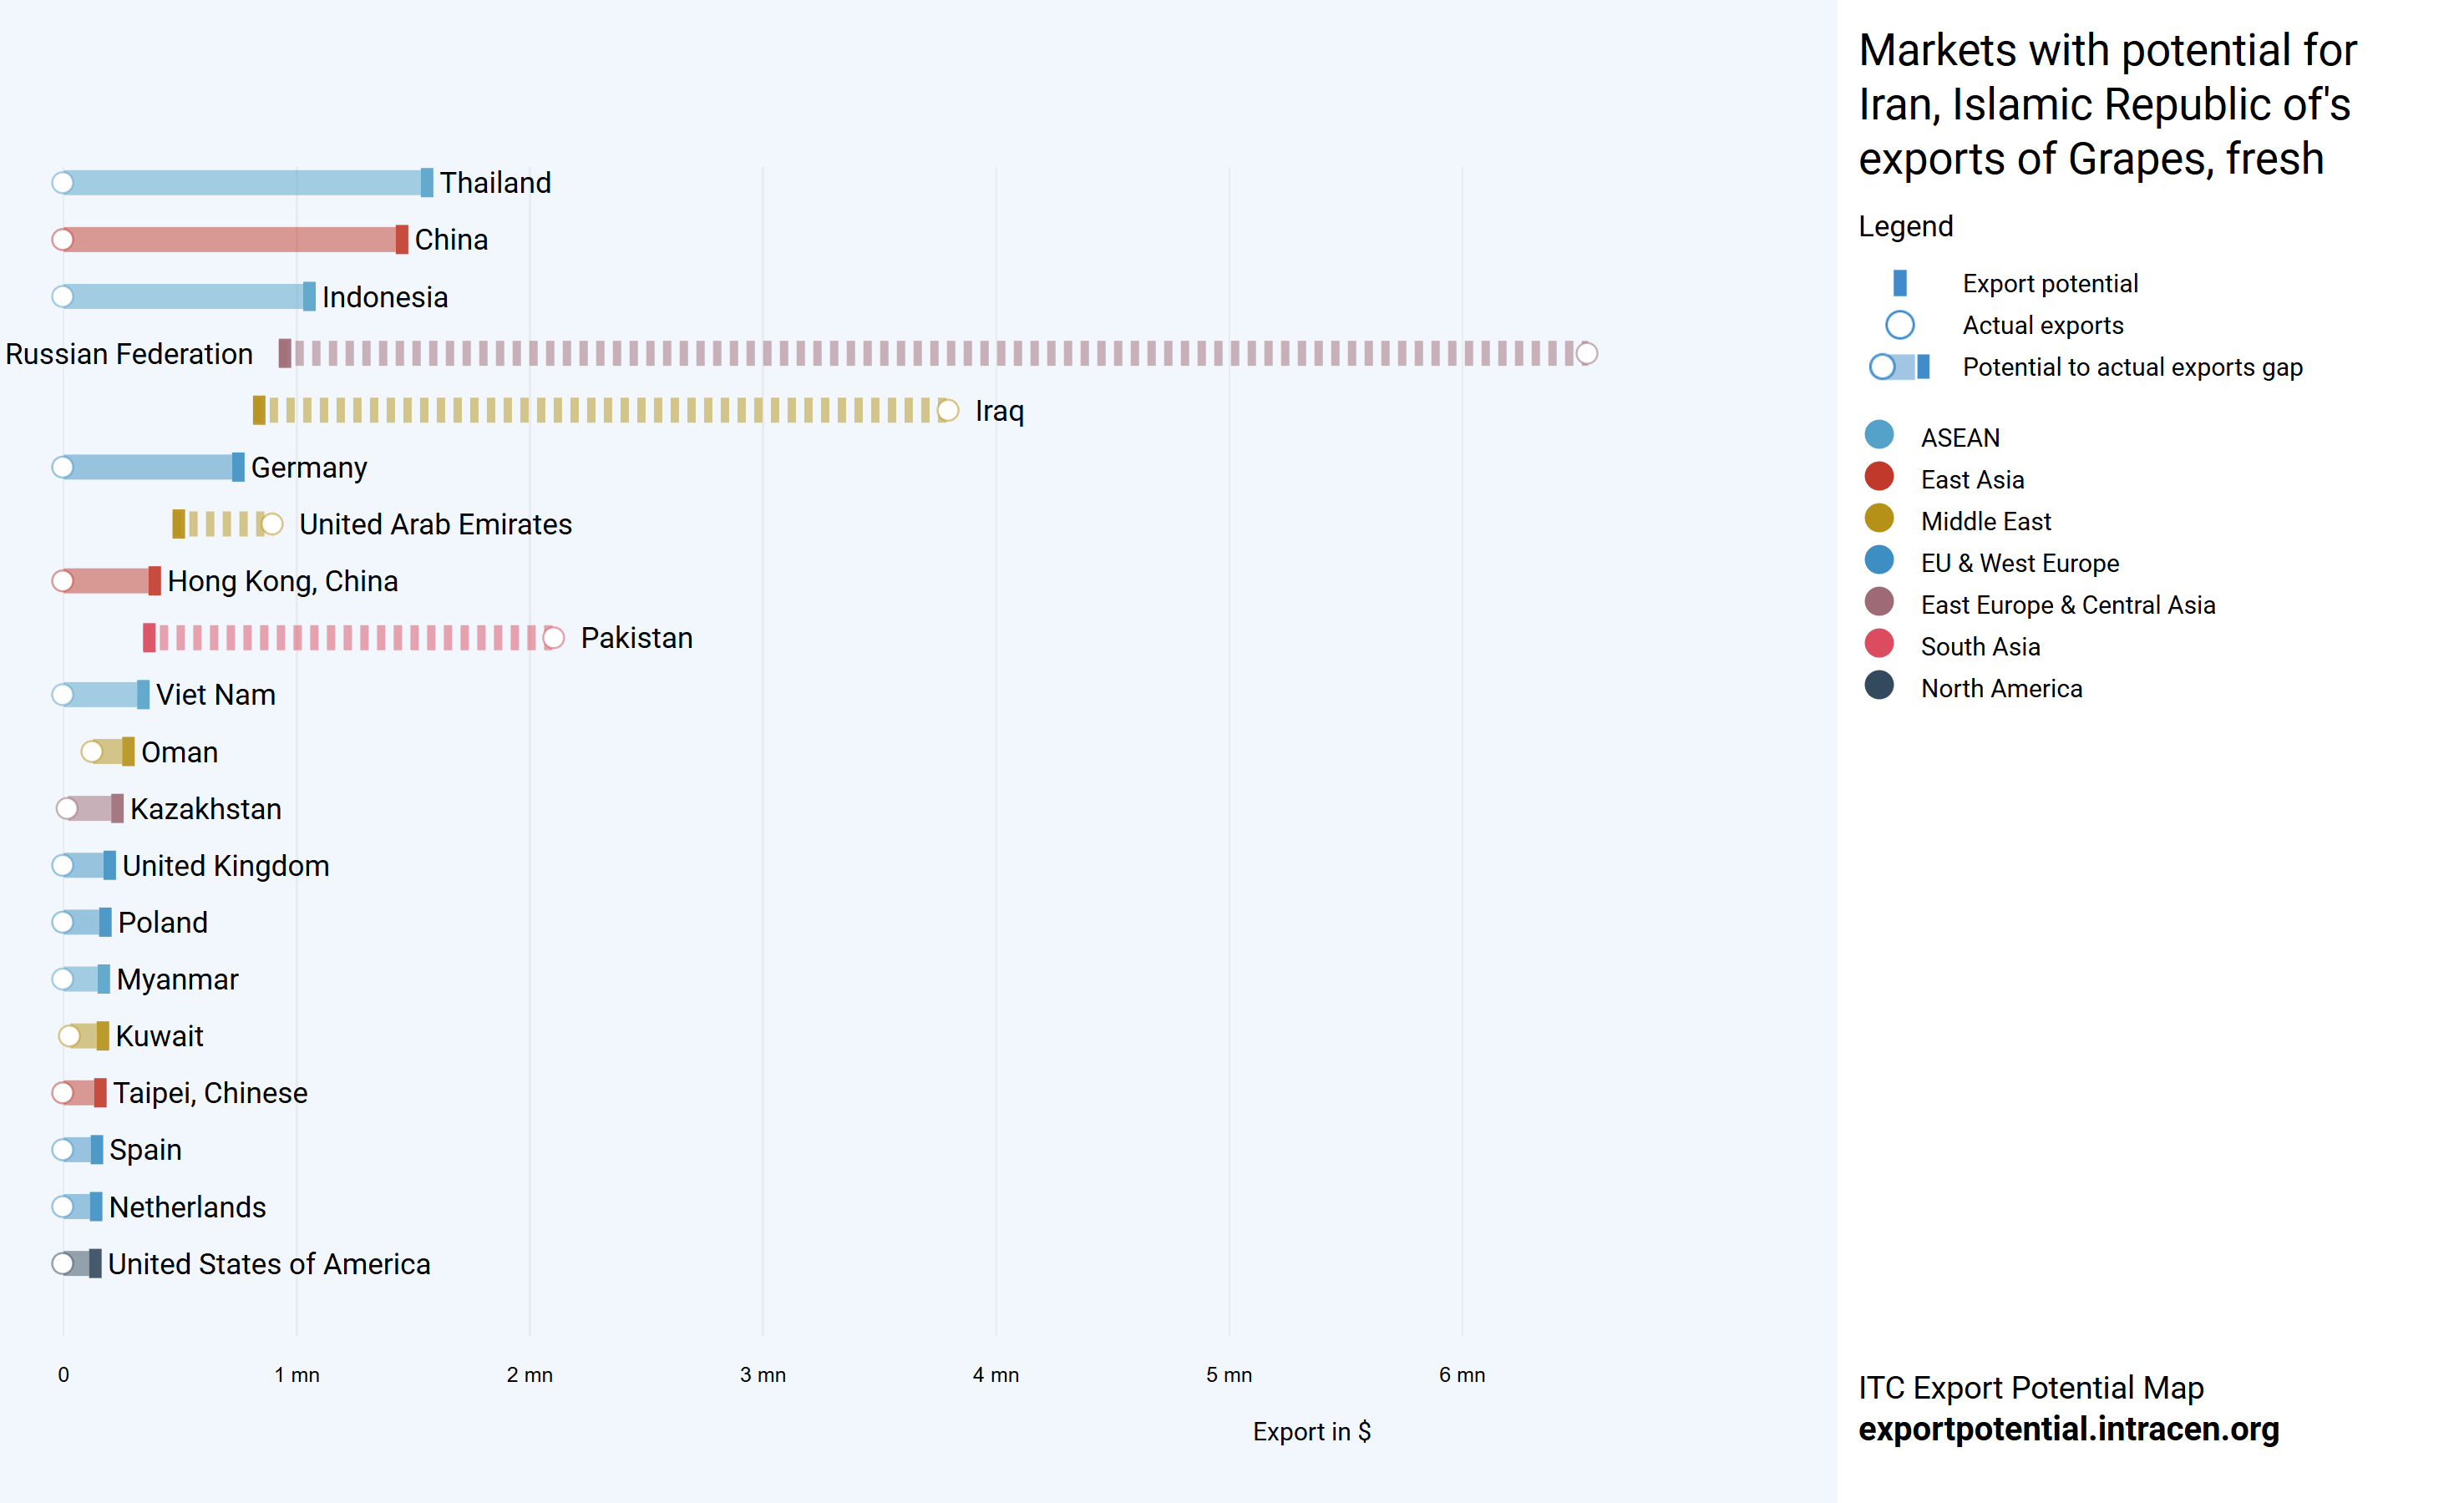Click Iraq's actual exports circle marker

[x=948, y=410]
